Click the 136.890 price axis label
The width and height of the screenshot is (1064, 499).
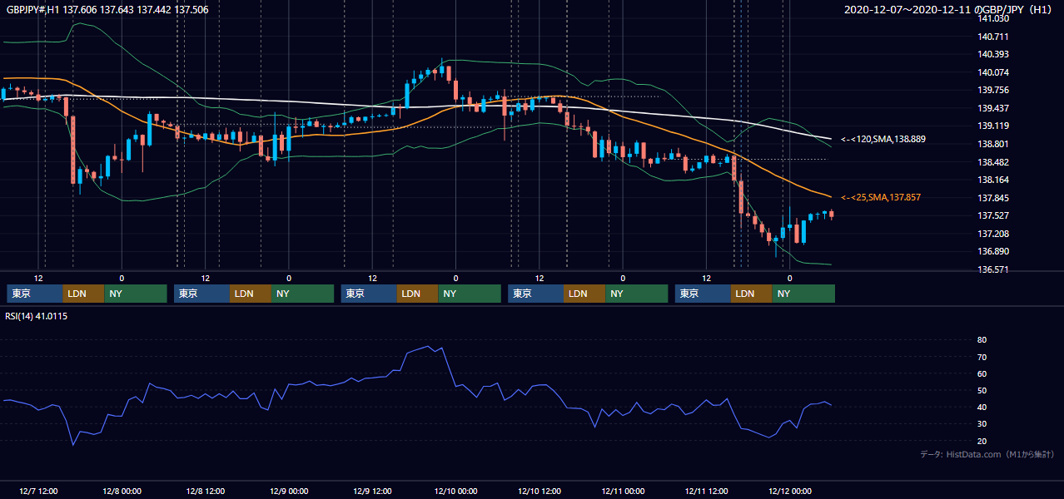pos(993,251)
